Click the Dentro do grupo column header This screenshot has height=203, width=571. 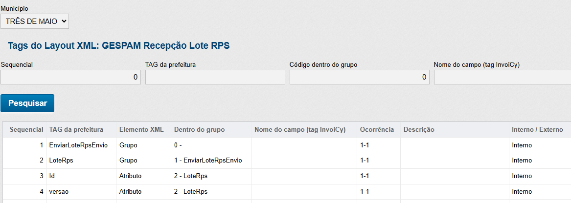[199, 130]
